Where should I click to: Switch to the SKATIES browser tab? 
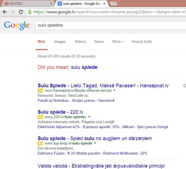point(27,4)
